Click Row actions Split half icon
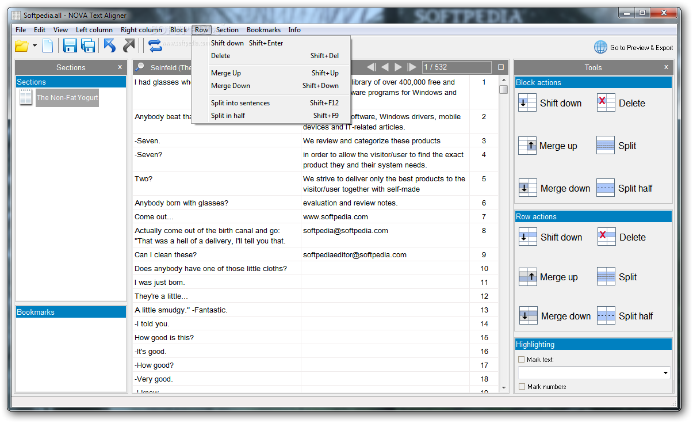Screen dimensions: 693x423 (606, 316)
